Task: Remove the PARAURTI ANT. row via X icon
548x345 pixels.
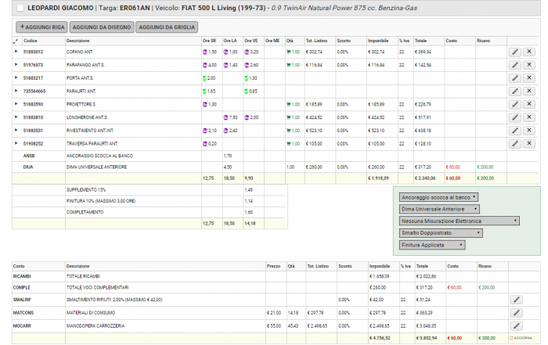Action: pos(529,91)
